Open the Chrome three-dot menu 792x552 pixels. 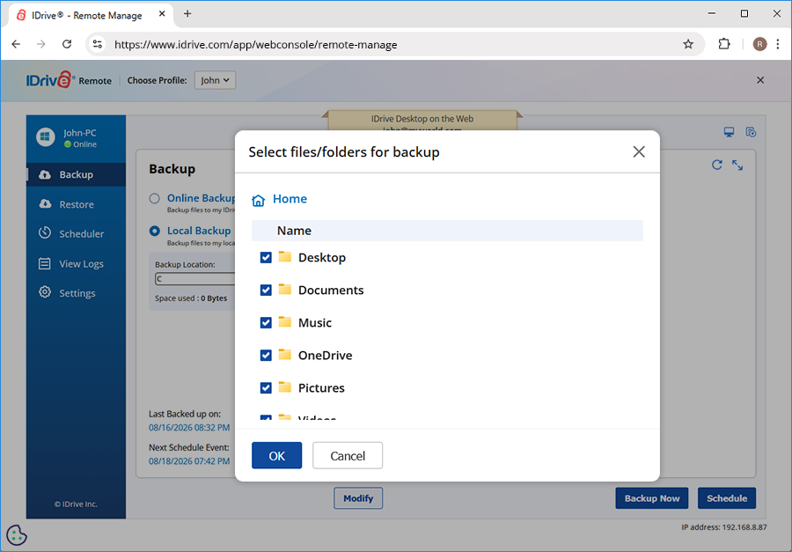(x=778, y=45)
